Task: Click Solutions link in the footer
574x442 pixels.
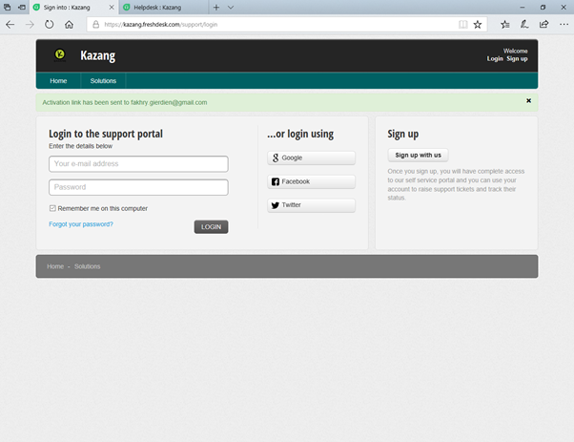Action: pos(87,266)
